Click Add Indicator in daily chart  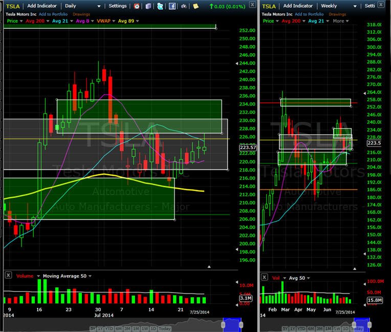tap(42, 6)
